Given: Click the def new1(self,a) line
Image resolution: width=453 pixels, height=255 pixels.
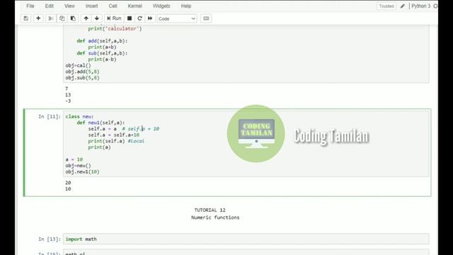Looking at the screenshot, I should coord(101,123).
